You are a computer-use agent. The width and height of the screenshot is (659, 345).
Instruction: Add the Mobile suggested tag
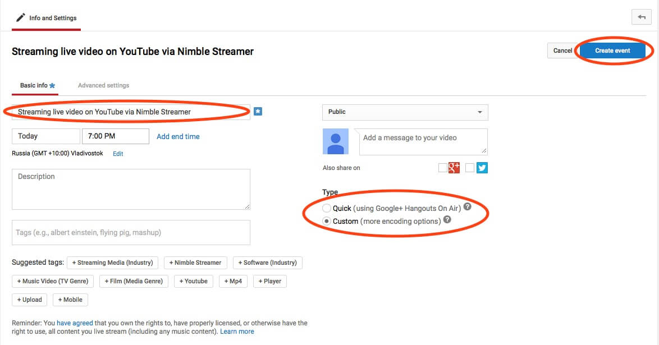coord(70,300)
